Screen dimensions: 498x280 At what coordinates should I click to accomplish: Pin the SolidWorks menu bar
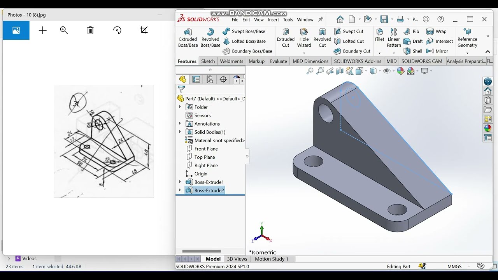pyautogui.click(x=321, y=19)
